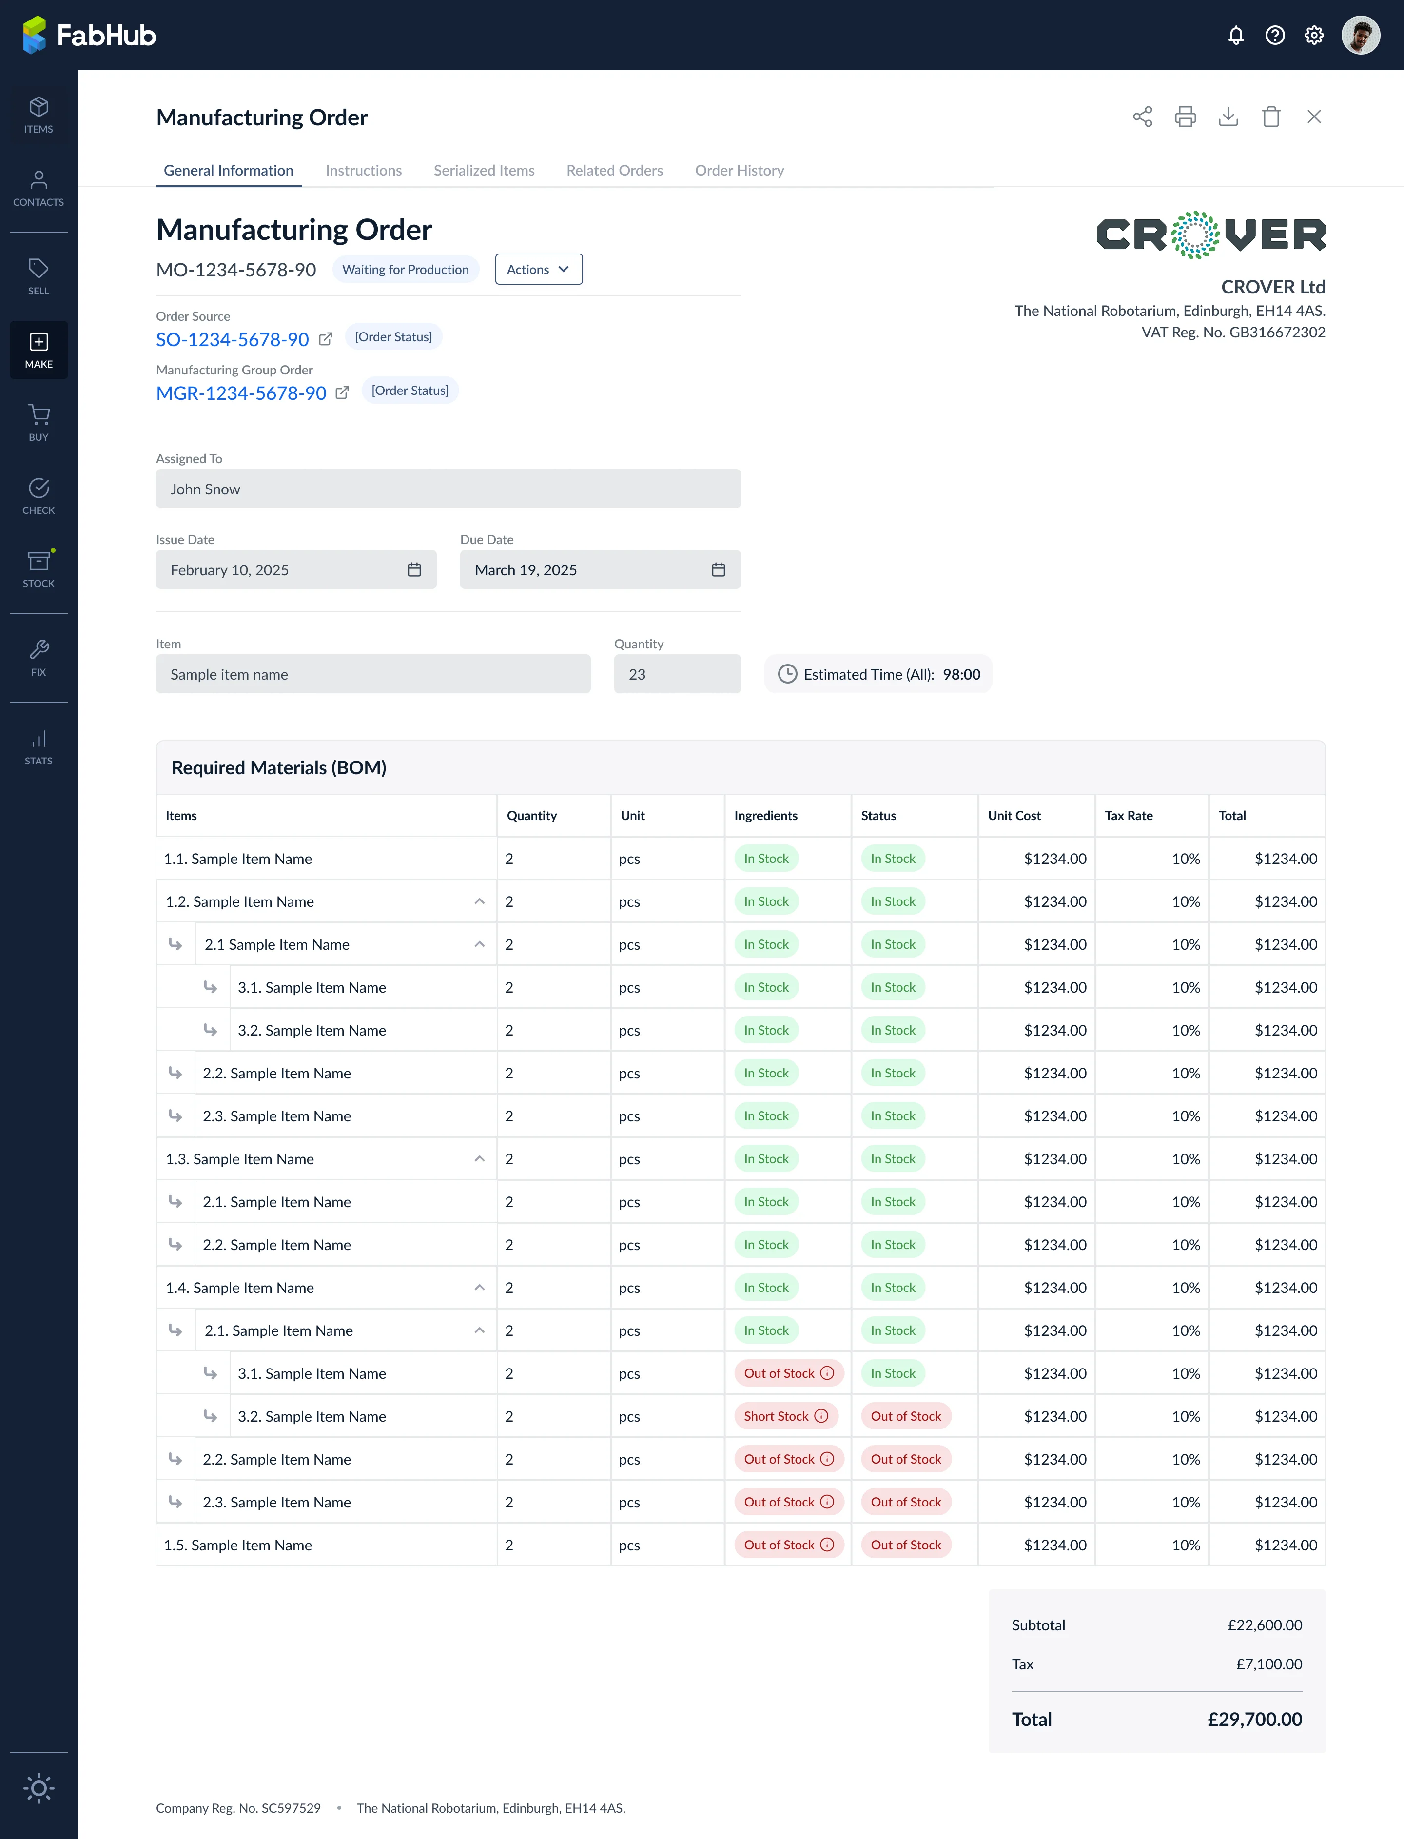Screen dimensions: 1404x1839
Task: Click the Due Date field
Action: tap(600, 569)
